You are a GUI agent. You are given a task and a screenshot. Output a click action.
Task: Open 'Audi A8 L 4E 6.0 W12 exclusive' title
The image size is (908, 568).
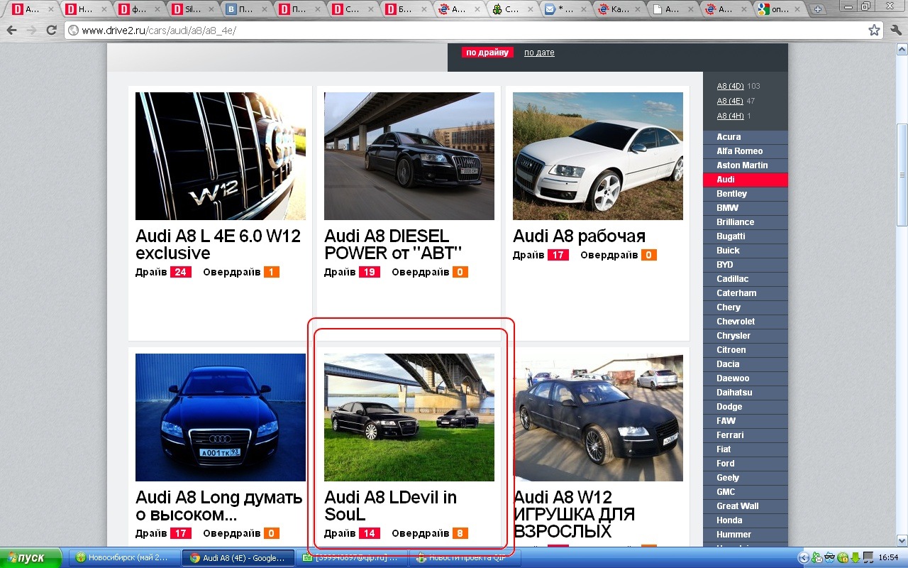coord(218,244)
